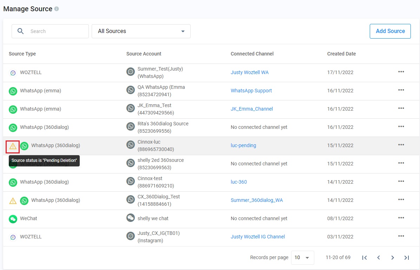The image size is (420, 270).
Task: Jump to the first page of records
Action: (365, 258)
